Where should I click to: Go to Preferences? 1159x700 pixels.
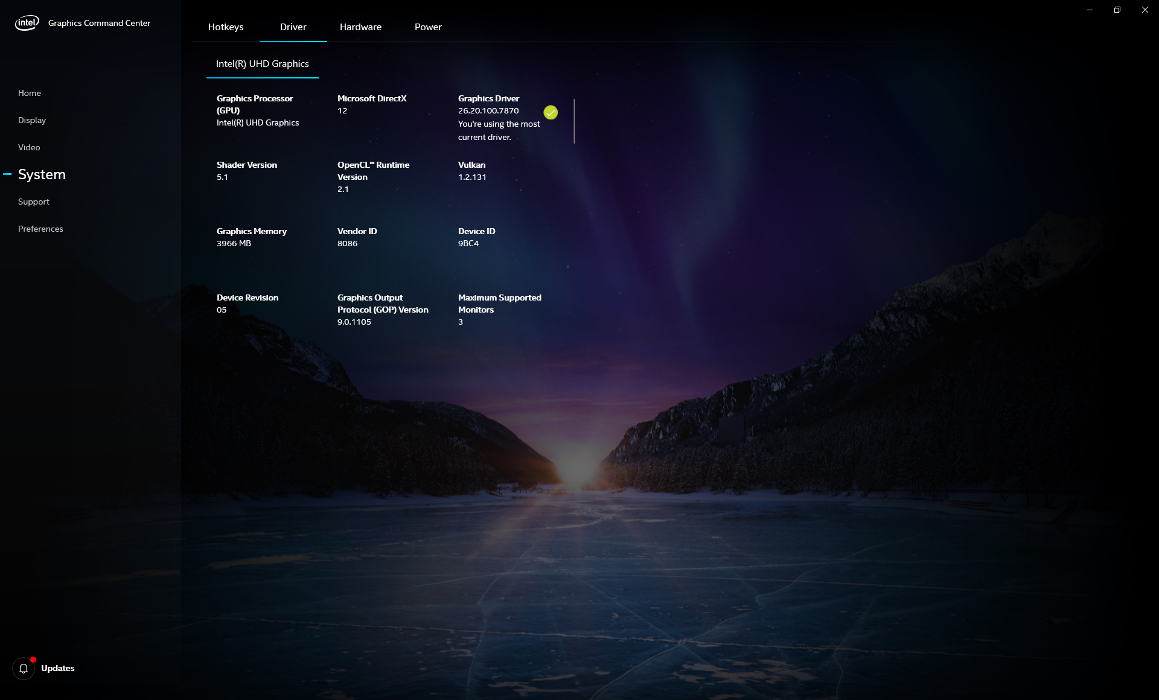coord(40,229)
